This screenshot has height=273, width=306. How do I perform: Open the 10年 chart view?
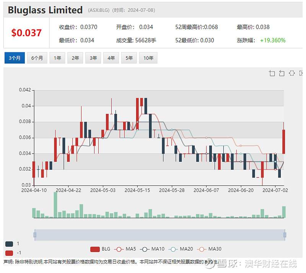tap(148, 58)
